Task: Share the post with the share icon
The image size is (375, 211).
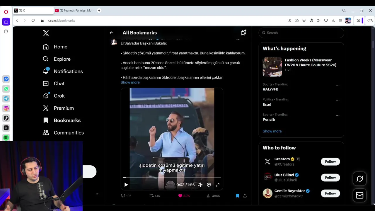Action: pyautogui.click(x=245, y=196)
